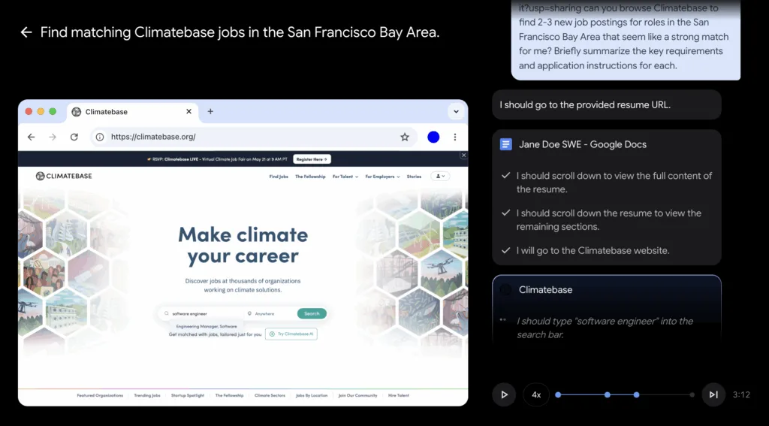Viewport: 769px width, 426px height.
Task: Open Jobs By Location footer link
Action: tap(312, 395)
